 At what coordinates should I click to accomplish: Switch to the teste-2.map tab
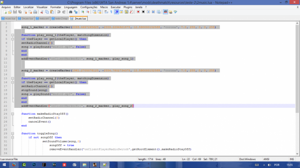click(x=60, y=19)
